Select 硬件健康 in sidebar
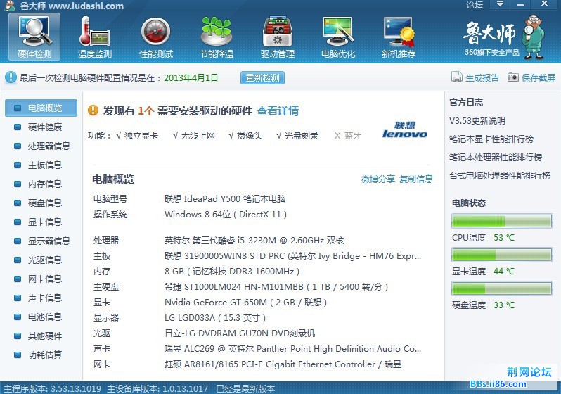561x394 pixels. pyautogui.click(x=41, y=127)
